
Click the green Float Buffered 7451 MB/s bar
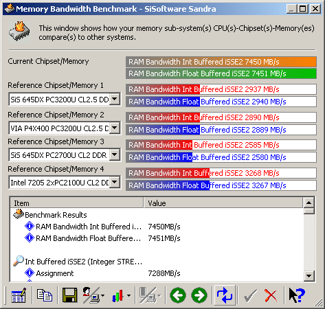[221, 73]
